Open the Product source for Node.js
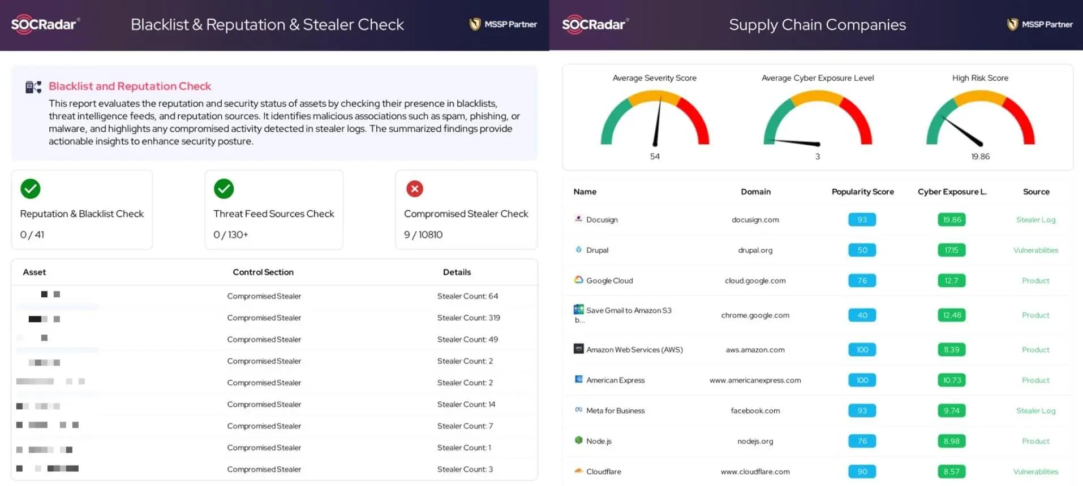 tap(1035, 441)
